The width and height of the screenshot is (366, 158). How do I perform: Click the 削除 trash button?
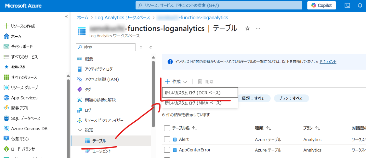click(x=206, y=82)
